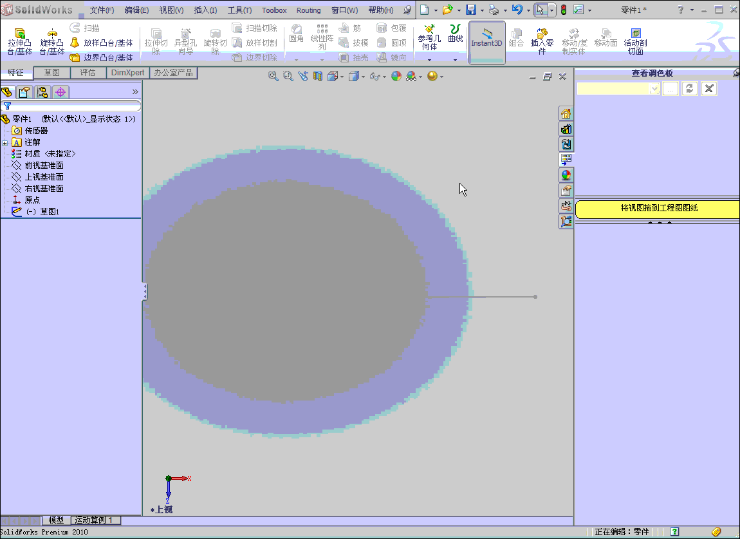Click the Zoom to Area icon
Screen dimensions: 740x539
tap(288, 76)
